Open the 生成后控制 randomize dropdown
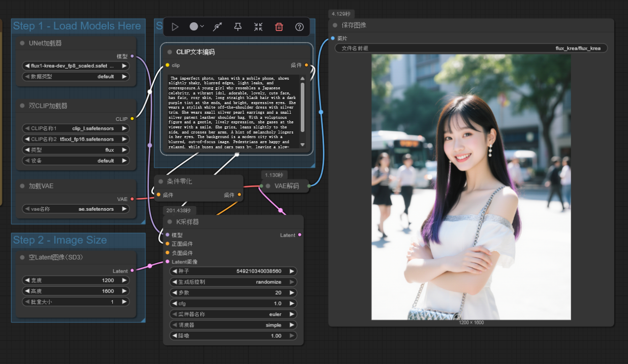The width and height of the screenshot is (628, 364). pos(234,282)
